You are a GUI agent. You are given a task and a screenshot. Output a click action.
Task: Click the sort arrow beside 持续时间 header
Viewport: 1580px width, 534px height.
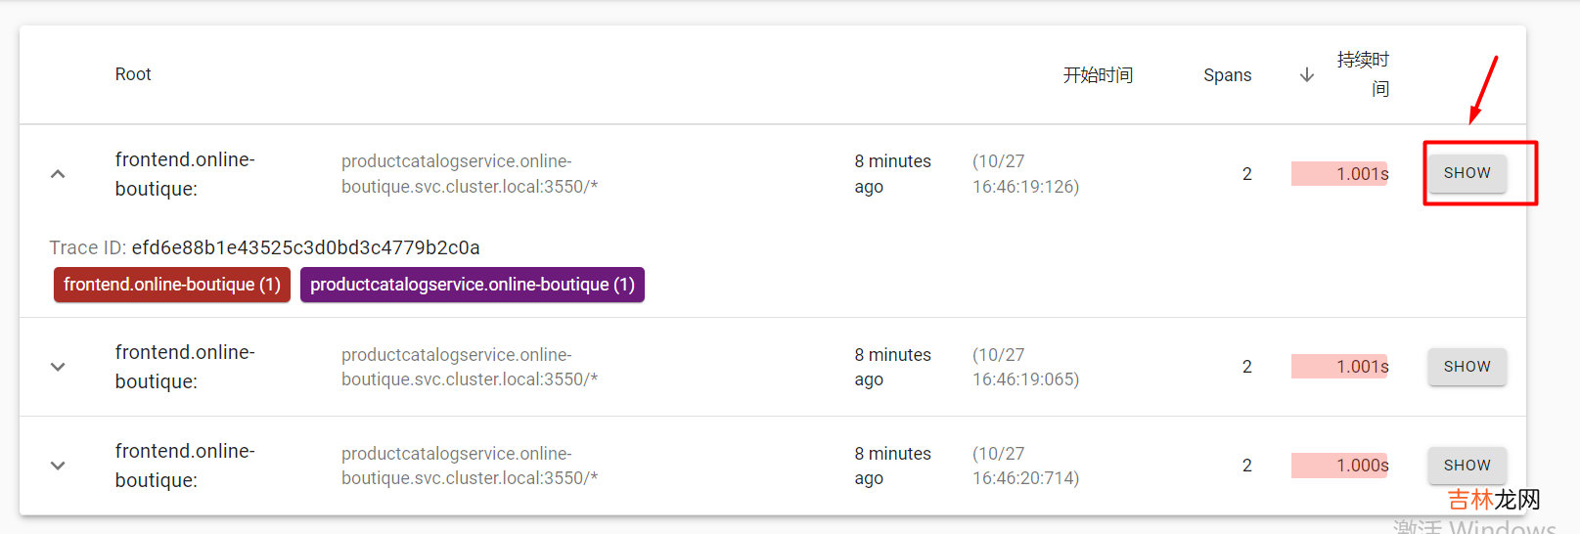pyautogui.click(x=1307, y=75)
